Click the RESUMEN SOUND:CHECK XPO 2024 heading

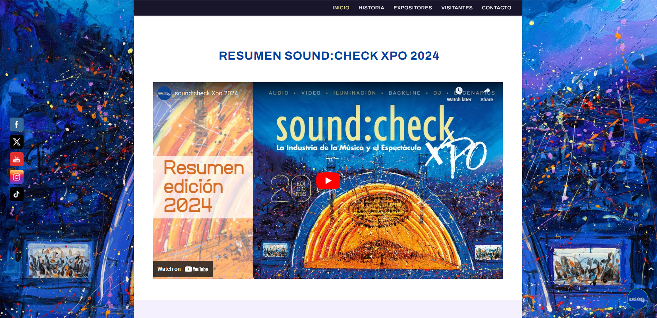[329, 56]
